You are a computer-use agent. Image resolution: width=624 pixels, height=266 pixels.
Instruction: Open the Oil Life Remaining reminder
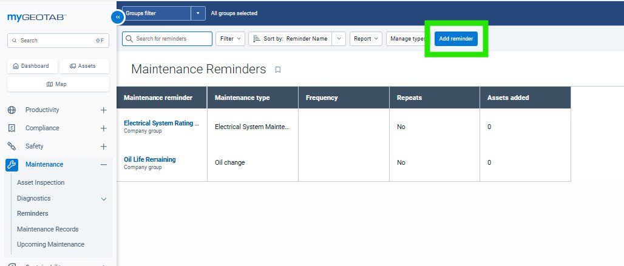[149, 159]
